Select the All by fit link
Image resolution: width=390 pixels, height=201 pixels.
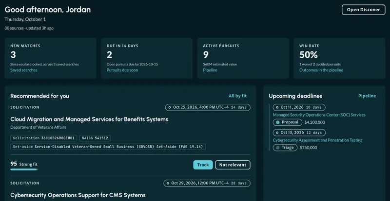pos(237,96)
